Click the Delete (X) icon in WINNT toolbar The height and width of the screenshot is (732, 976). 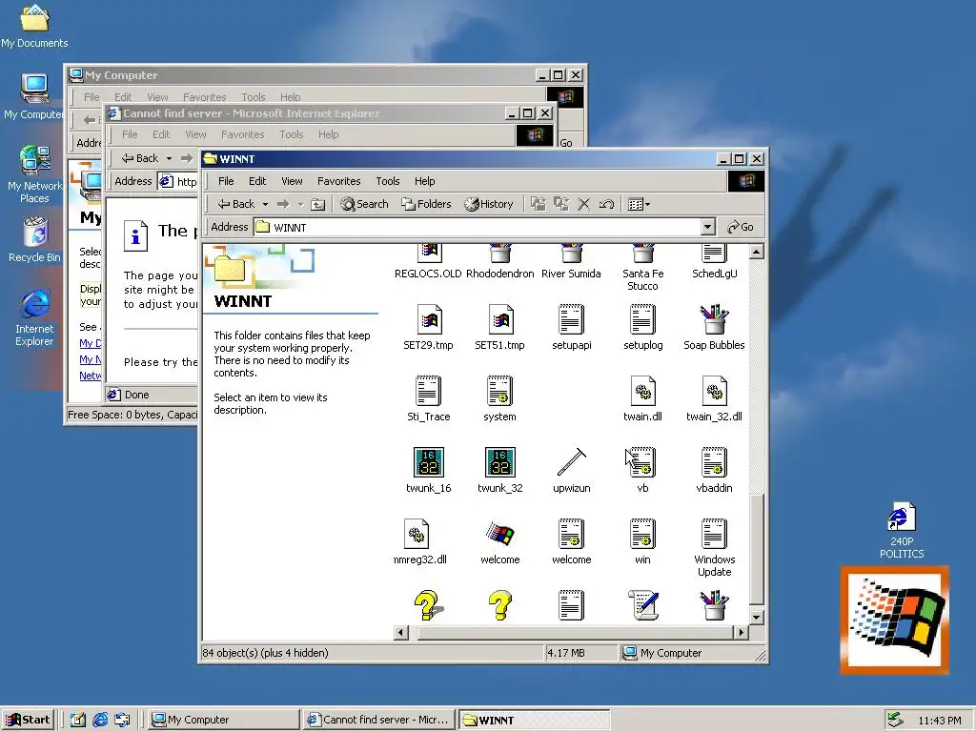583,204
